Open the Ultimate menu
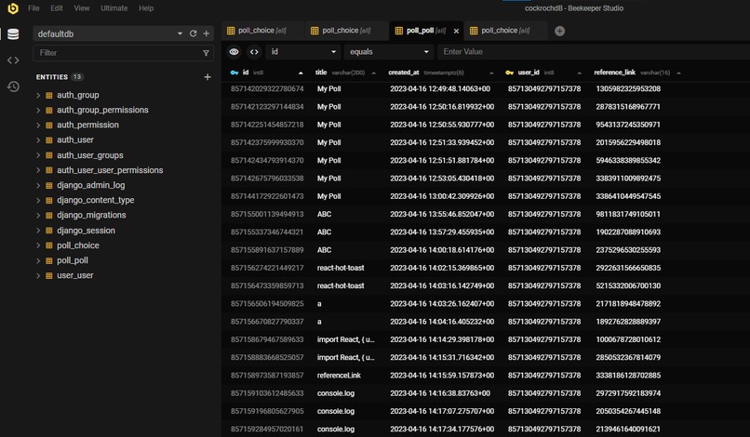 (x=114, y=8)
